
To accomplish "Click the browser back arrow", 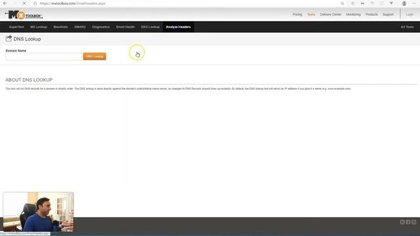I will pos(5,3).
